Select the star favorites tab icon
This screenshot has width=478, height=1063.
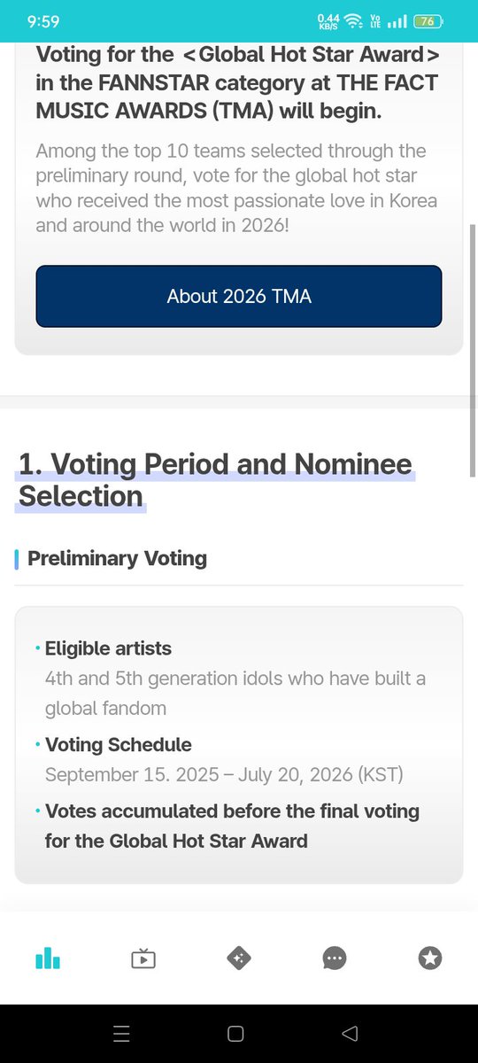(x=430, y=958)
